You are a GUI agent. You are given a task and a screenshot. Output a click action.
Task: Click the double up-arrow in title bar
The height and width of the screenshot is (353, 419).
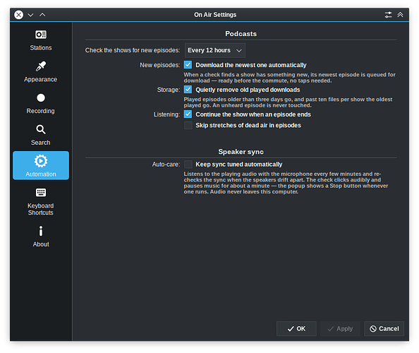tap(400, 15)
